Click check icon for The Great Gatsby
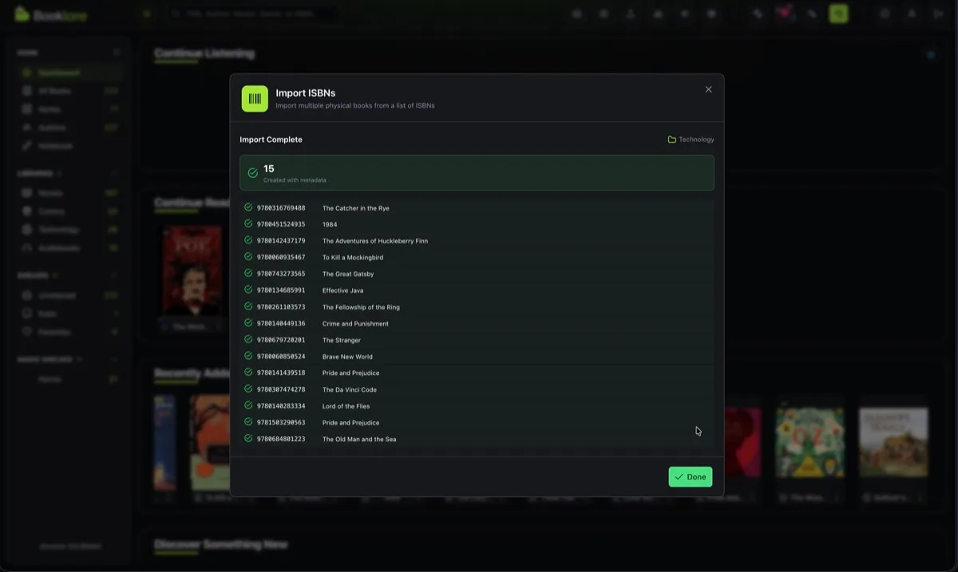This screenshot has height=572, width=958. click(x=248, y=274)
